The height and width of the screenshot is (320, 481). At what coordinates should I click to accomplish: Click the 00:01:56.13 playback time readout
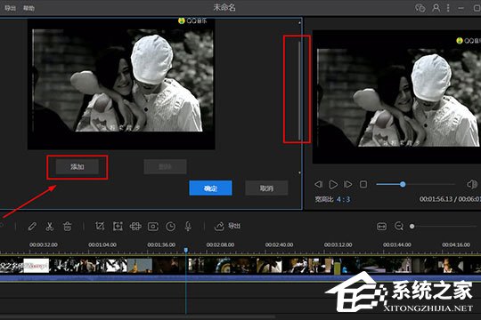click(x=436, y=199)
